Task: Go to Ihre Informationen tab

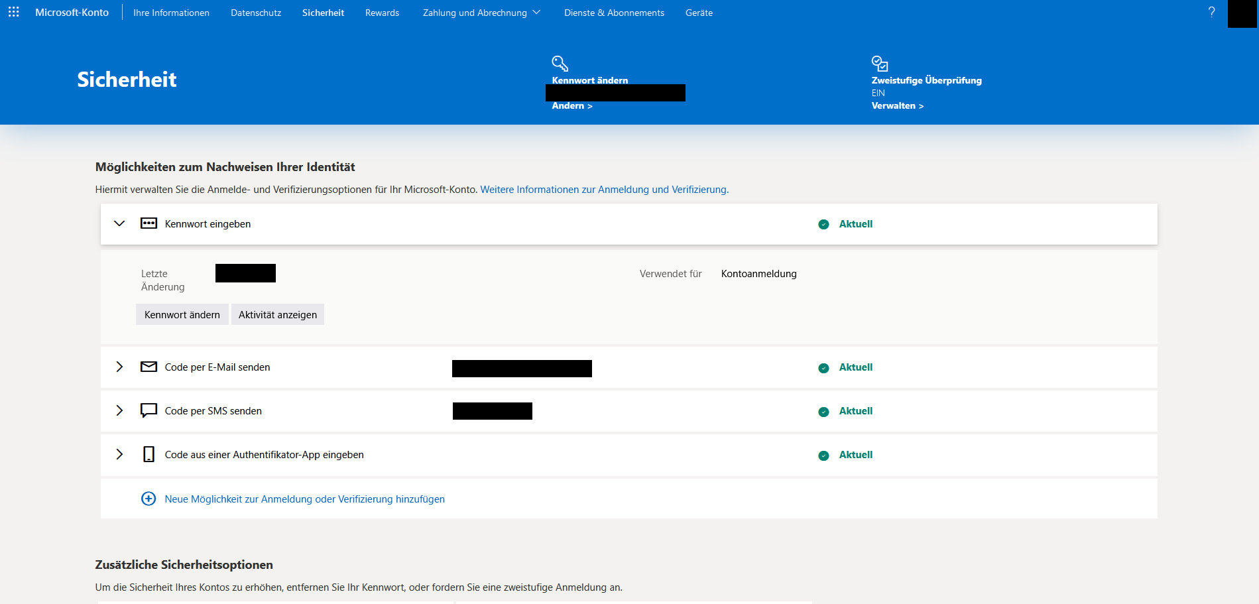Action: tap(171, 13)
